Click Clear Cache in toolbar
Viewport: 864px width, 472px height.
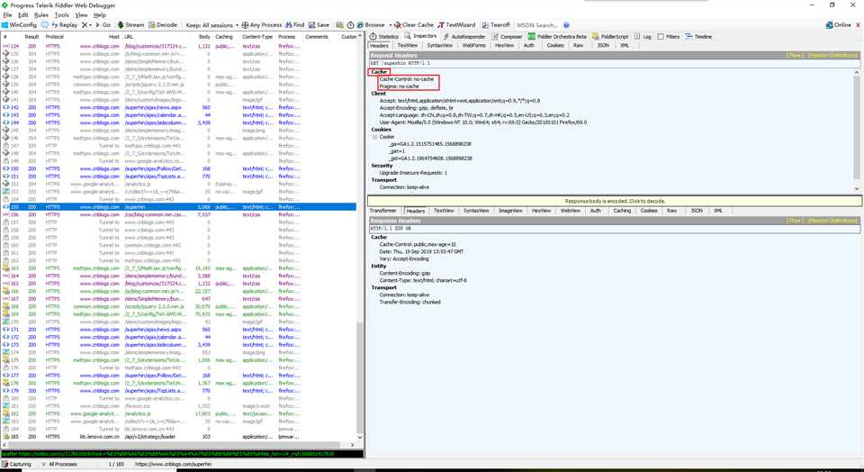click(x=414, y=25)
